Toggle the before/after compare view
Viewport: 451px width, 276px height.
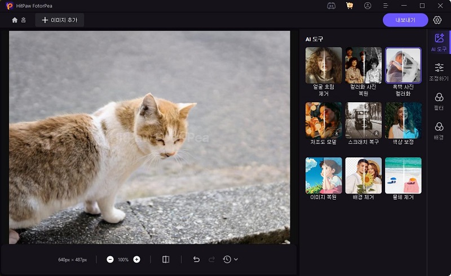[166, 260]
